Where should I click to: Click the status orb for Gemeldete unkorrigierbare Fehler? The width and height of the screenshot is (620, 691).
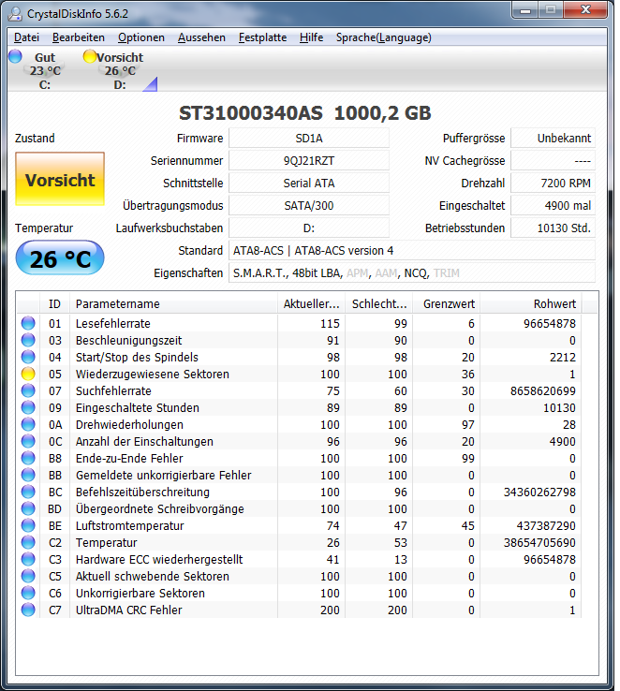(28, 475)
